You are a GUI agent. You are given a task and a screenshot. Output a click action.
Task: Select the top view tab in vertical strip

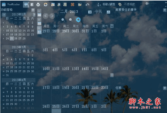click(x=39, y=13)
